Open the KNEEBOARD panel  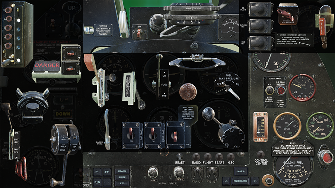240,181
